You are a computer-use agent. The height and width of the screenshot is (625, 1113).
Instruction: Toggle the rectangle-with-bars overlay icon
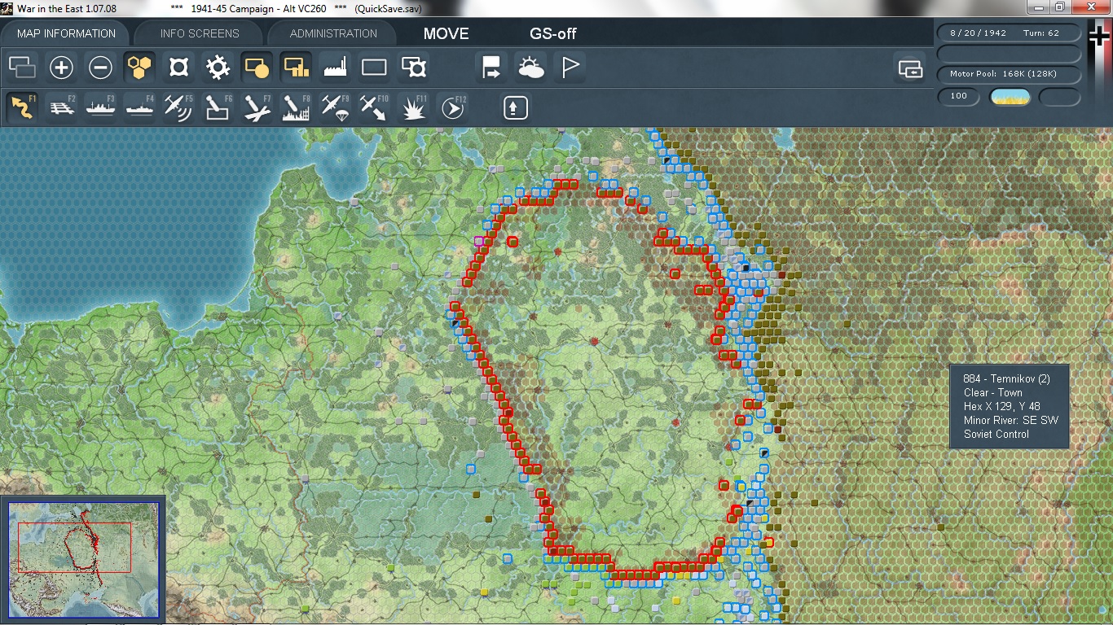point(296,68)
